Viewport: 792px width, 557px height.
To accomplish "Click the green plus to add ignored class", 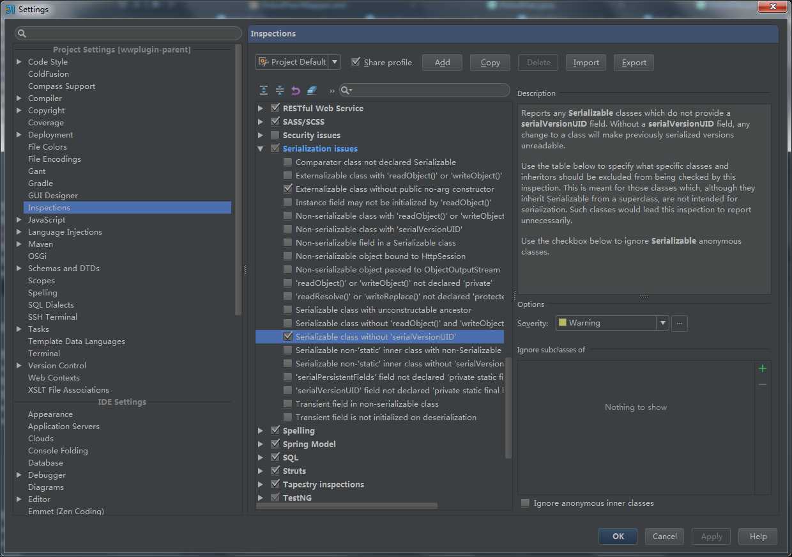I will click(763, 368).
